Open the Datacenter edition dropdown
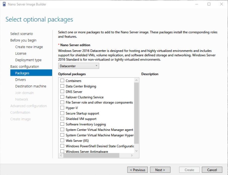The image size is (228, 175). [x=78, y=66]
